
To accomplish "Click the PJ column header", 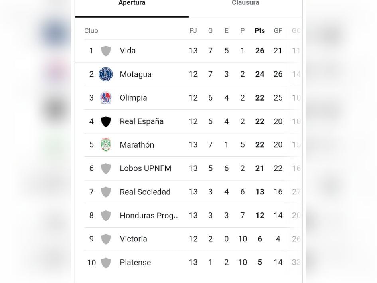I will click(x=193, y=31).
